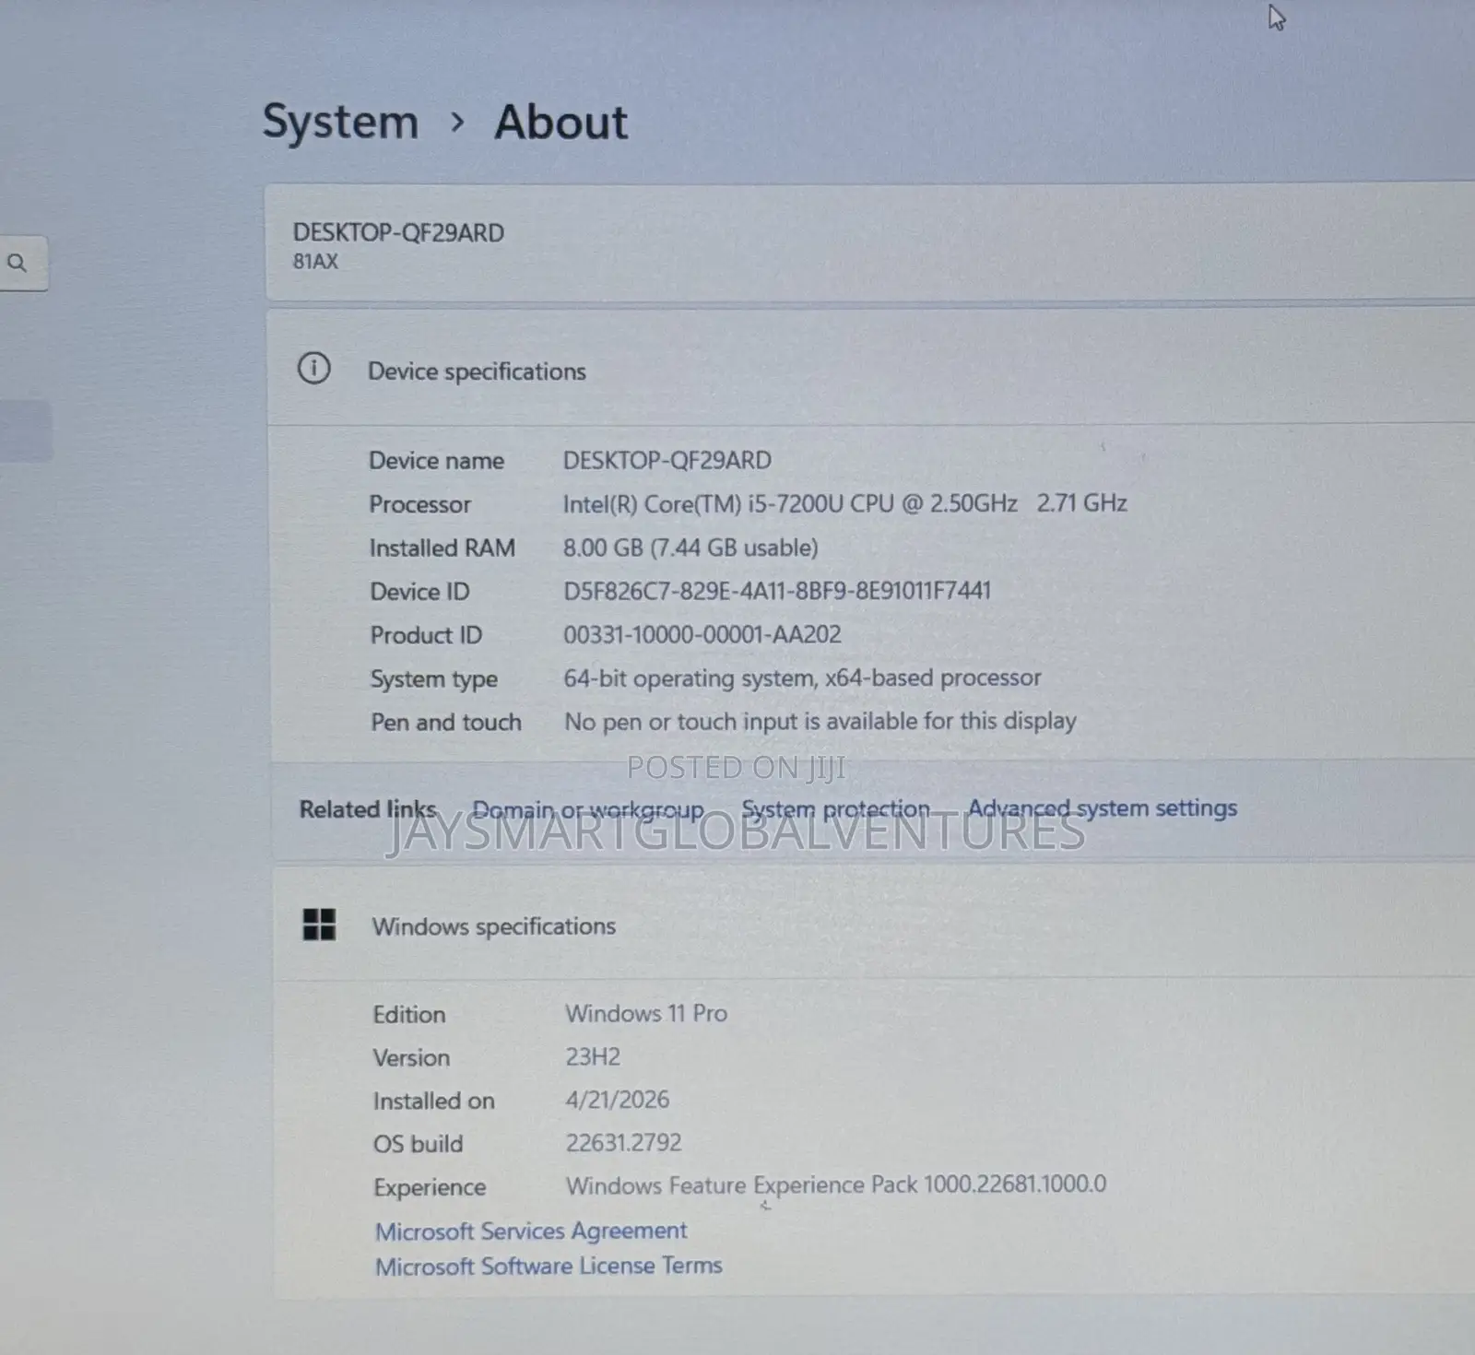This screenshot has width=1475, height=1355.
Task: Select the highlighted sidebar menu item
Action: (26, 430)
